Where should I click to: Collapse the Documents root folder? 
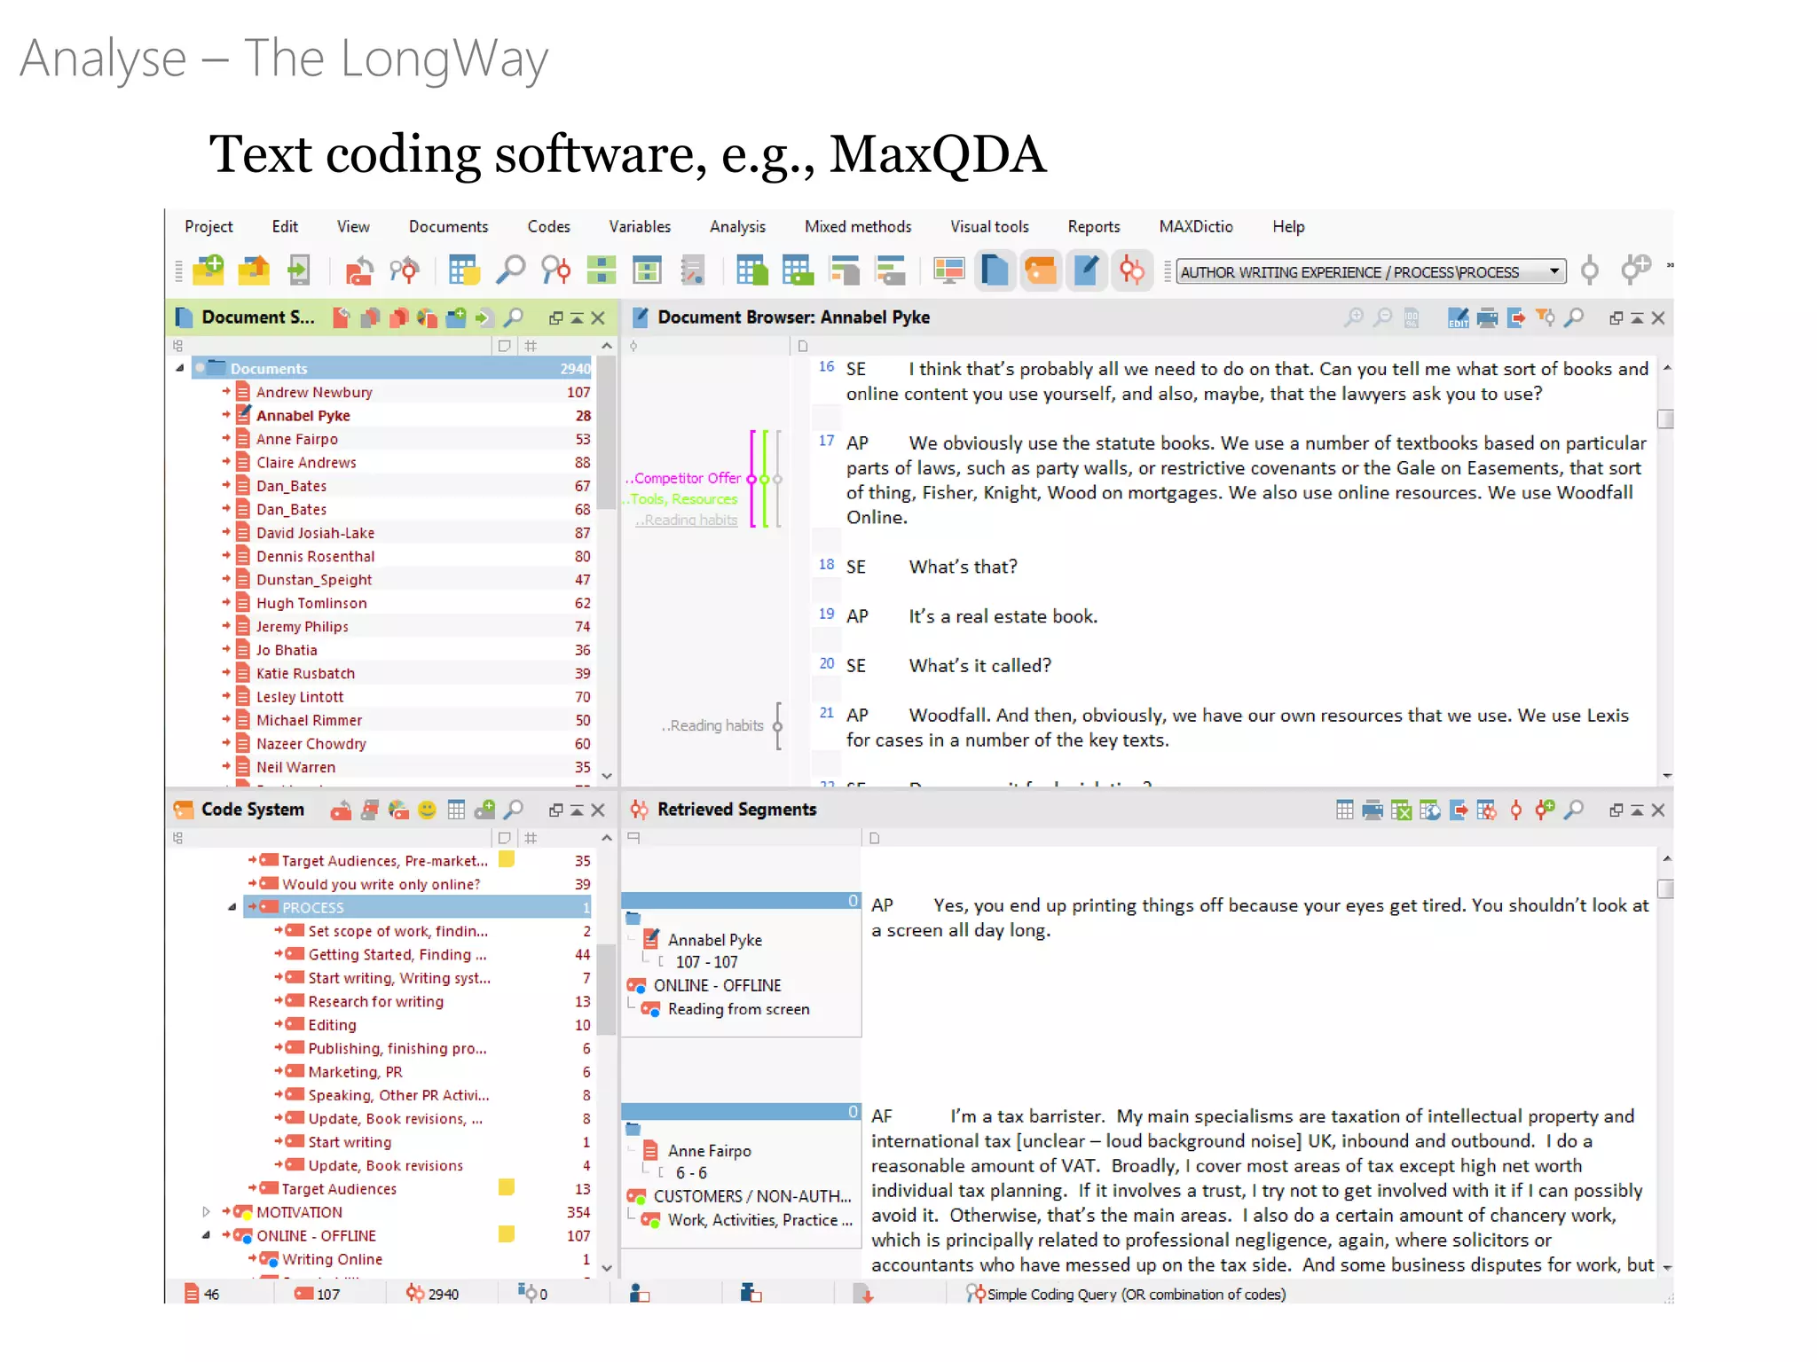(x=180, y=367)
